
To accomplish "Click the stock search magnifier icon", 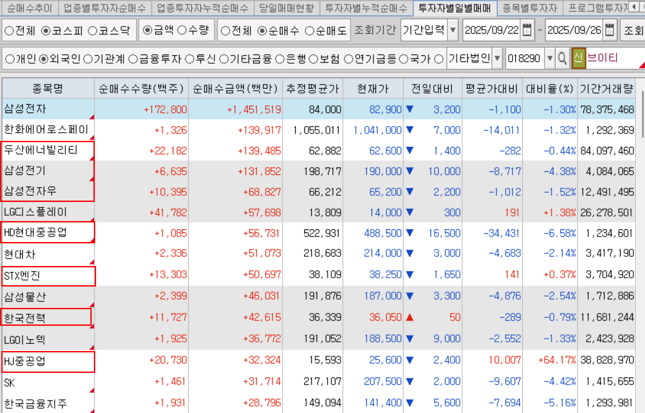I will 562,58.
